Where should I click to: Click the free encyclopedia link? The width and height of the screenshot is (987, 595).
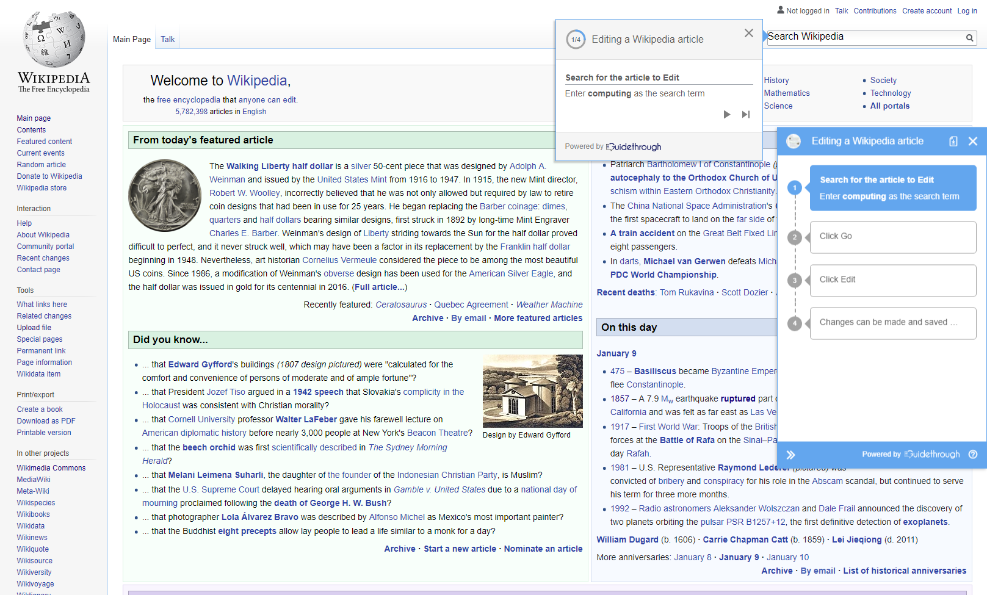pyautogui.click(x=189, y=100)
